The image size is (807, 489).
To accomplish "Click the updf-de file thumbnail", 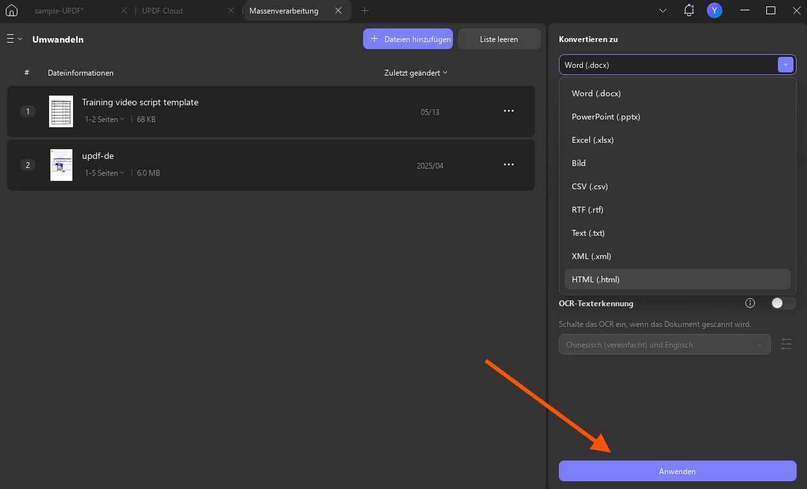I will pos(61,165).
